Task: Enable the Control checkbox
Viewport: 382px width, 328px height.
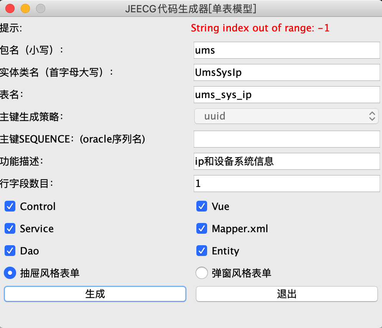Action: click(10, 206)
